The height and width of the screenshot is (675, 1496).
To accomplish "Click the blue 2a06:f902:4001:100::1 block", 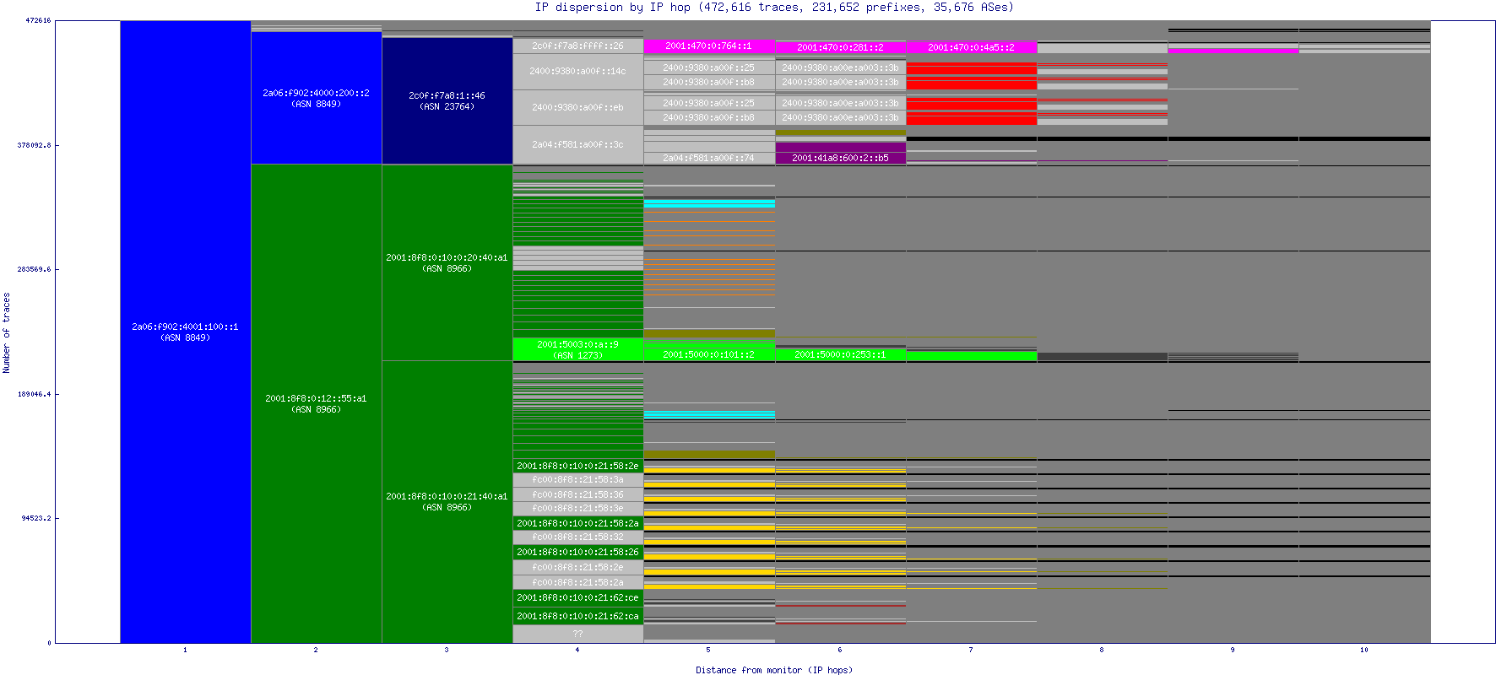I will coord(185,332).
